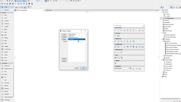Viewport: 181px width, 102px height.
Task: Click Delete button in Category Settings
Action: coord(64,39)
